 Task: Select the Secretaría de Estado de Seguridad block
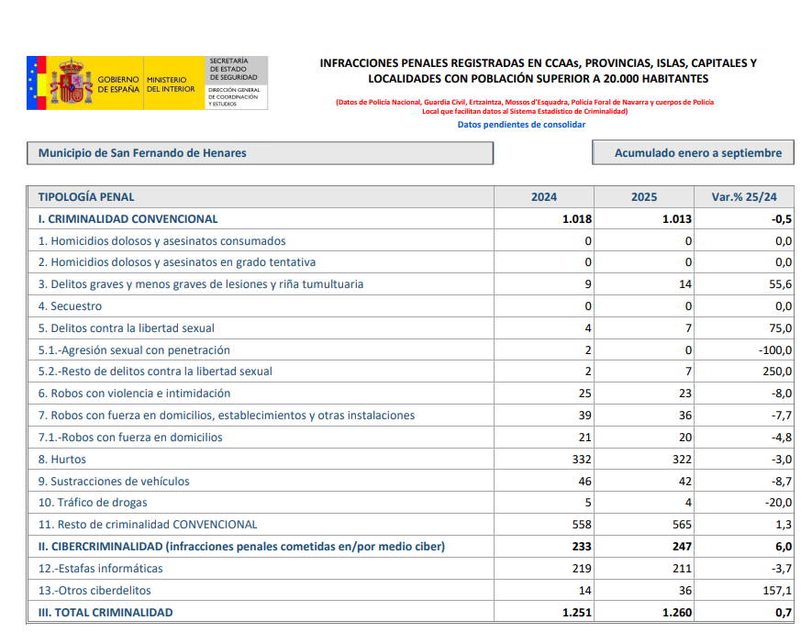pyautogui.click(x=236, y=83)
